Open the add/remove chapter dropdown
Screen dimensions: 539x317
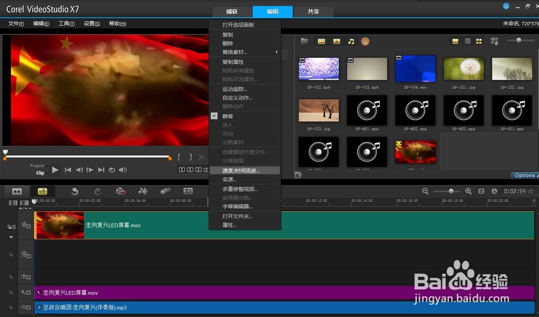(x=25, y=208)
